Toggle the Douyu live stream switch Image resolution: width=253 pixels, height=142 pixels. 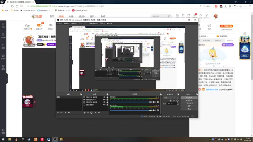[x=39, y=25]
